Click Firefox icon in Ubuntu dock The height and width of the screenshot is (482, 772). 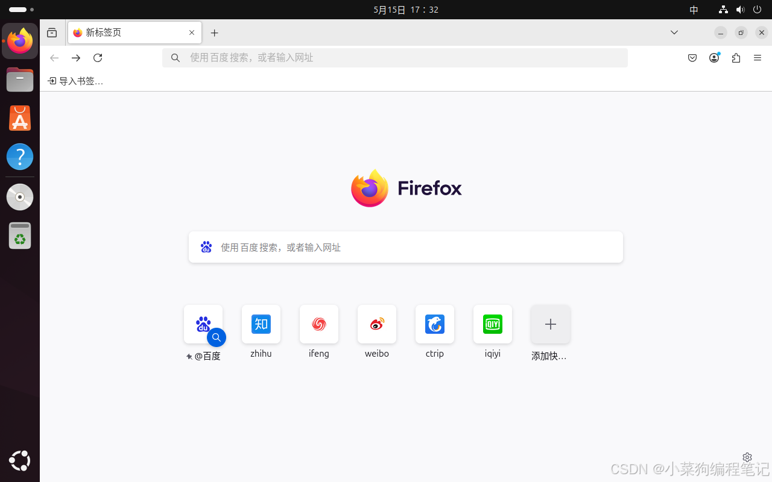point(20,41)
